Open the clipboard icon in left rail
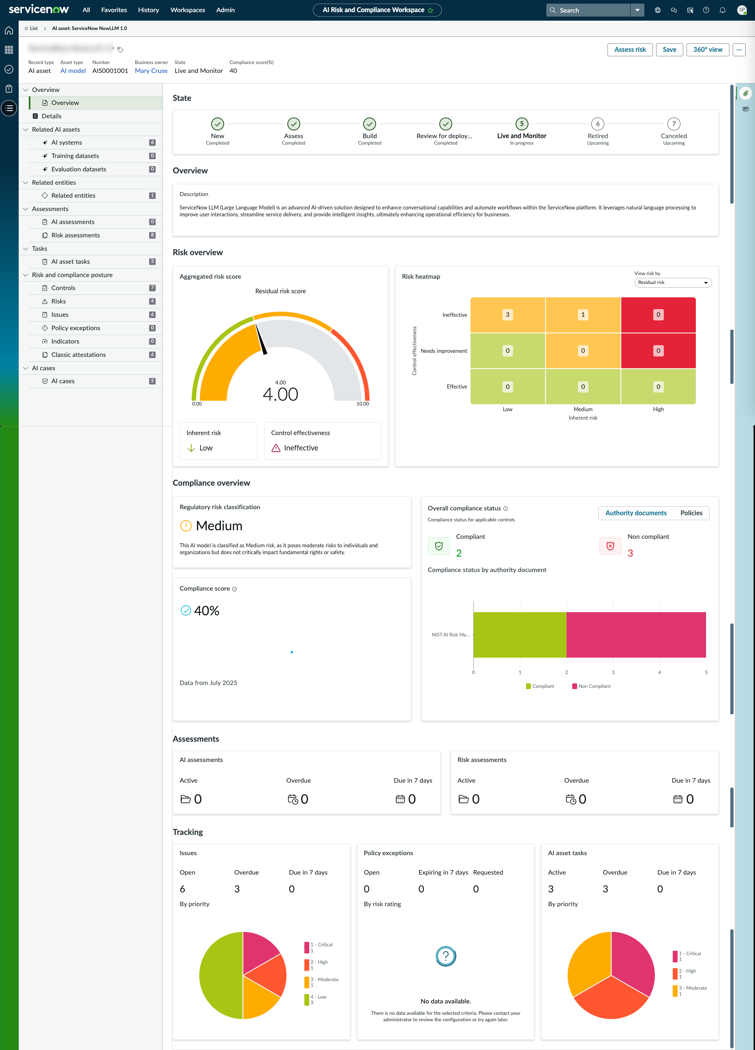 click(x=9, y=89)
